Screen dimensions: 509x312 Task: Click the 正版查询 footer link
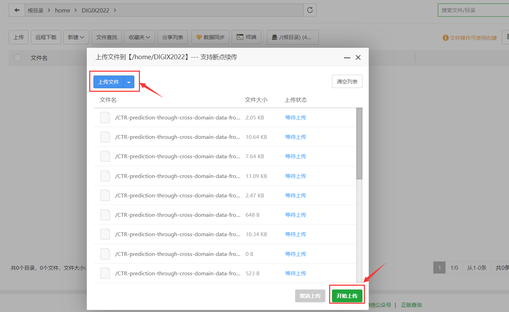(x=411, y=305)
